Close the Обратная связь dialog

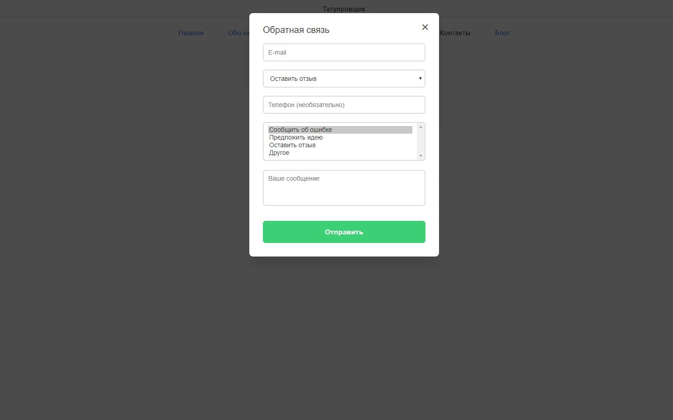pos(425,27)
